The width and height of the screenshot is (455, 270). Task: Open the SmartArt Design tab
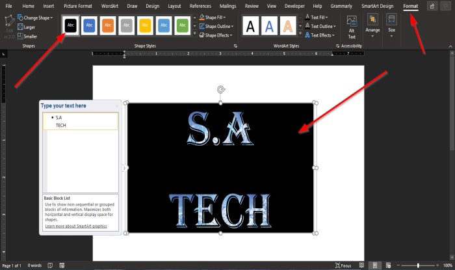(377, 6)
